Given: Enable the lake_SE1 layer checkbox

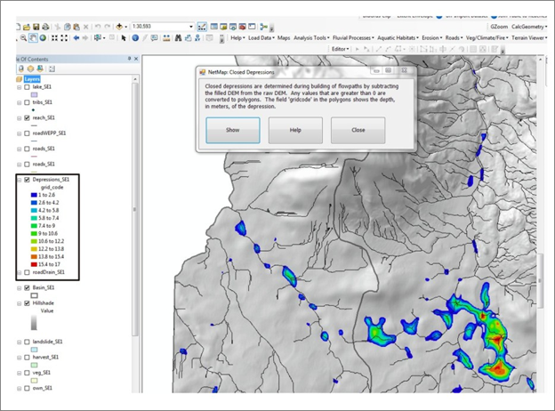Looking at the screenshot, I should tap(27, 87).
